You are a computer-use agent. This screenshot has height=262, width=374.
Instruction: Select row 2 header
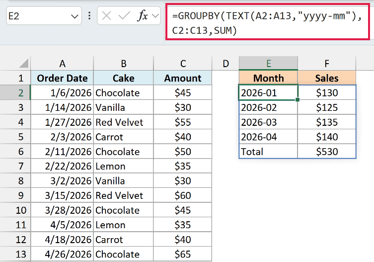pos(15,92)
